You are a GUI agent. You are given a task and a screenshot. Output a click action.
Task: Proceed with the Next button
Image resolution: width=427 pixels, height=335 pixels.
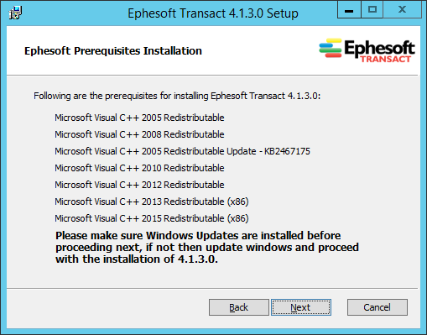click(x=301, y=307)
